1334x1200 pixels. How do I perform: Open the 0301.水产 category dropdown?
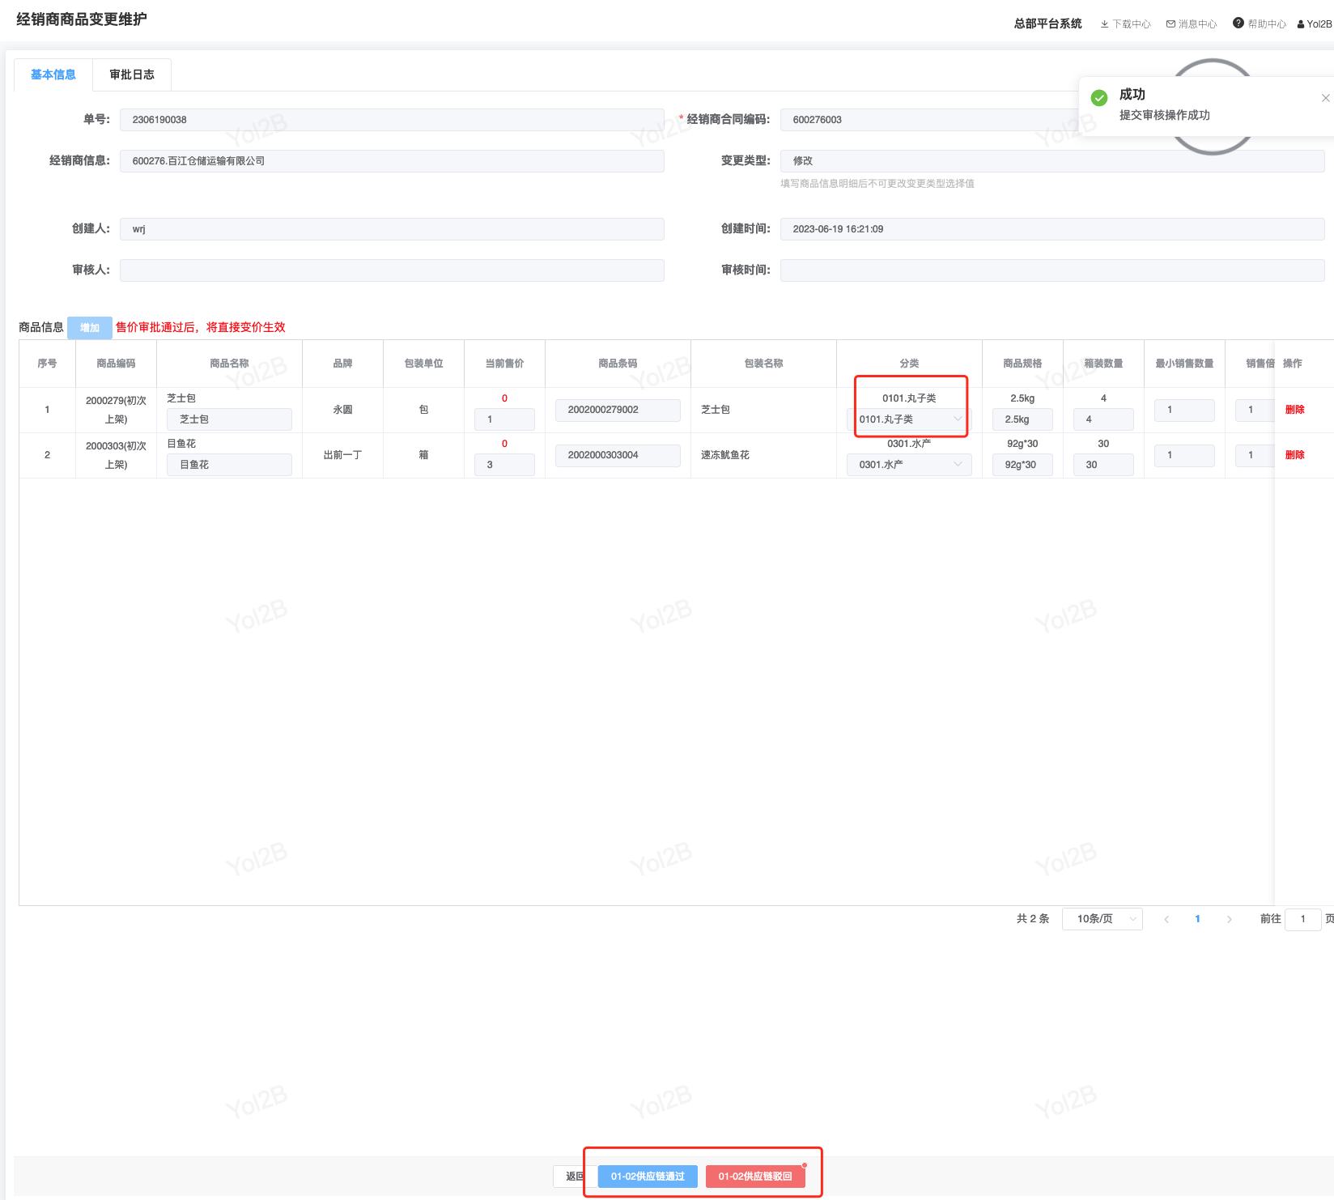tap(909, 465)
